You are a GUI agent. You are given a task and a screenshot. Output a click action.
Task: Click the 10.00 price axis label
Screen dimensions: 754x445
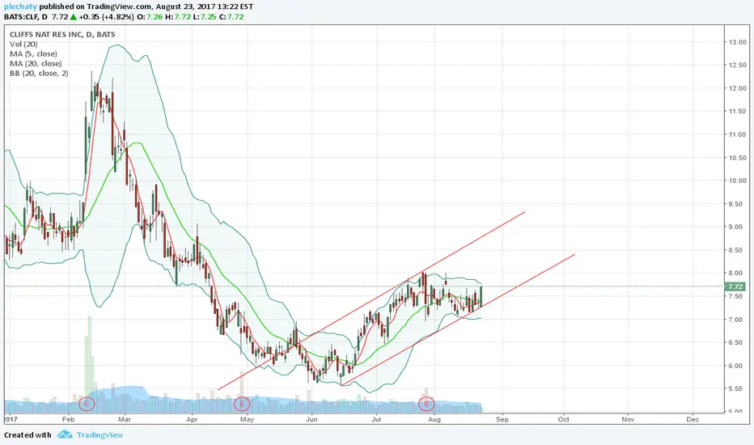click(737, 181)
